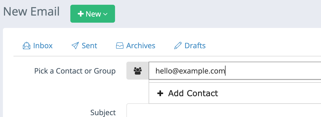
Task: Click the Inbox envelope icon
Action: pos(26,46)
